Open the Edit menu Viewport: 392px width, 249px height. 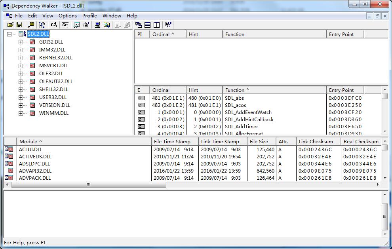[x=32, y=15]
